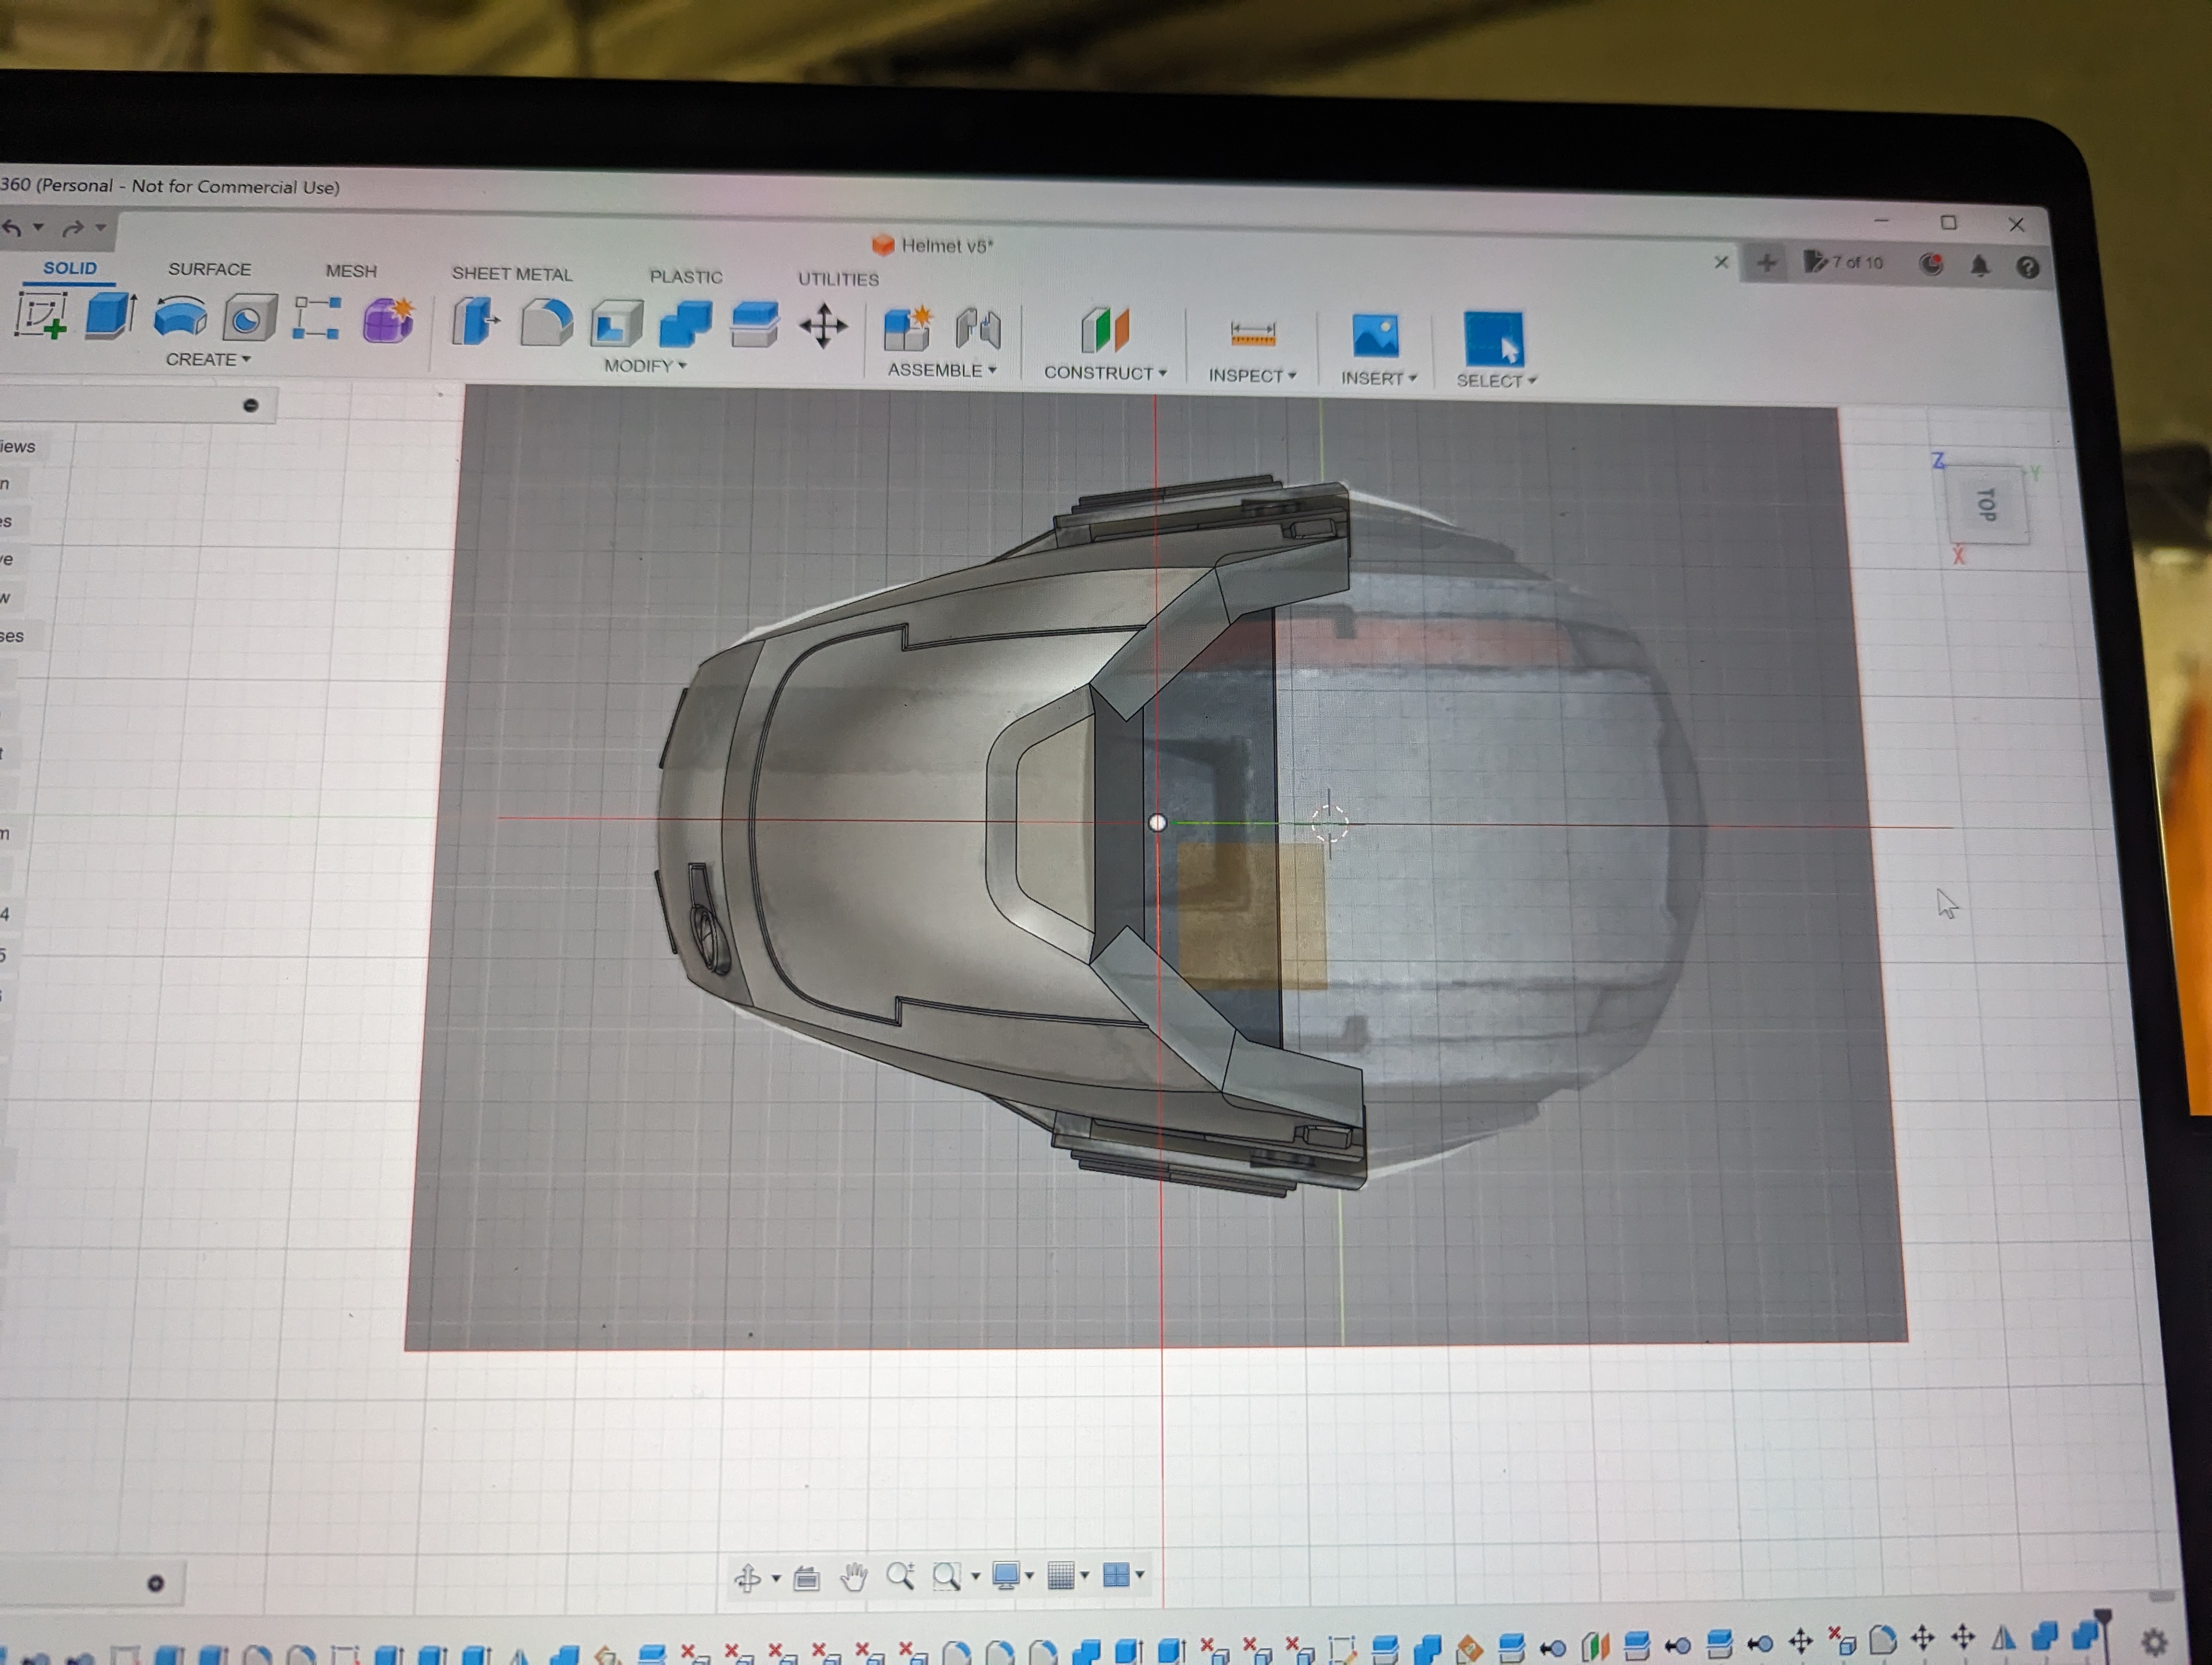Expand the CONSTRUCT dropdown

click(1104, 373)
